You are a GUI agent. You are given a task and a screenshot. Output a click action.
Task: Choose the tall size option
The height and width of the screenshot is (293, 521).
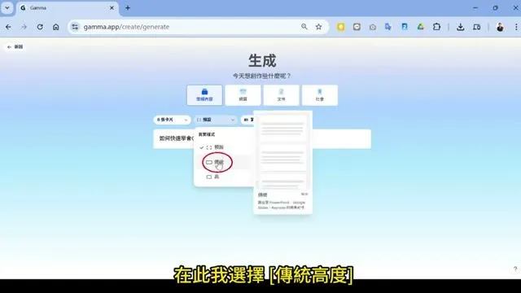tap(223, 177)
